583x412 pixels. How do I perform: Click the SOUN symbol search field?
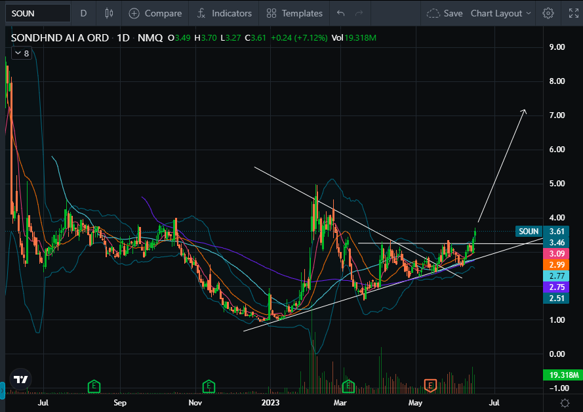click(x=37, y=13)
